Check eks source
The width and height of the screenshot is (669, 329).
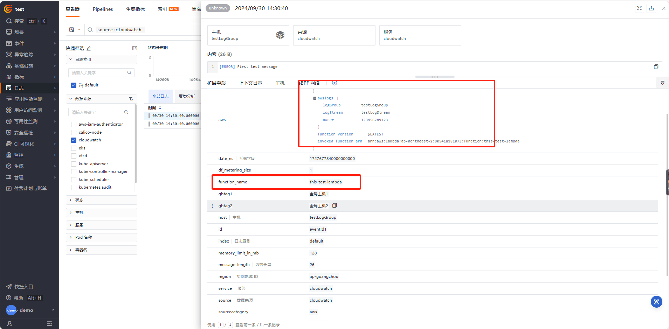pyautogui.click(x=74, y=148)
